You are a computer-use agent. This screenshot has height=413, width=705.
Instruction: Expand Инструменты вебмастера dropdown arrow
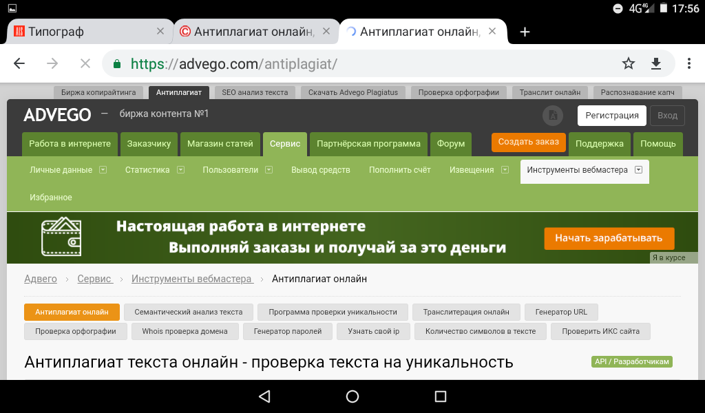tap(638, 169)
